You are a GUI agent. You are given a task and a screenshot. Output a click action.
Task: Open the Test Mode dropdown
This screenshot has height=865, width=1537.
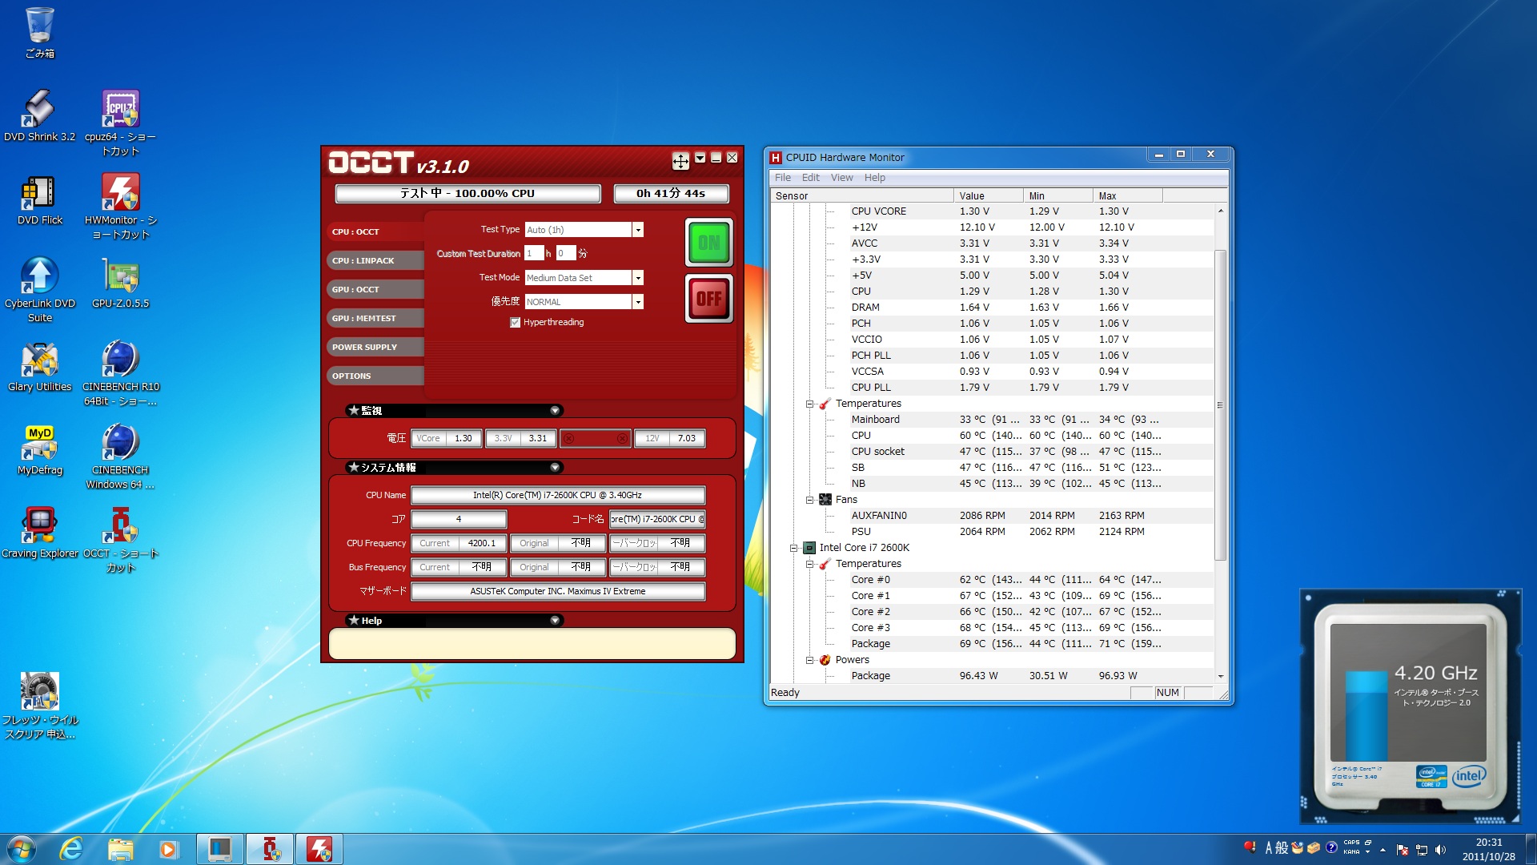(x=638, y=278)
